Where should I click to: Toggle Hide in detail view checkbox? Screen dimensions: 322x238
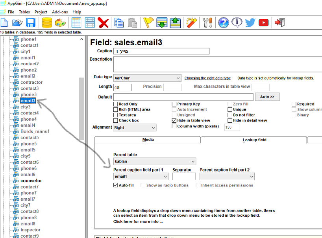(230, 120)
